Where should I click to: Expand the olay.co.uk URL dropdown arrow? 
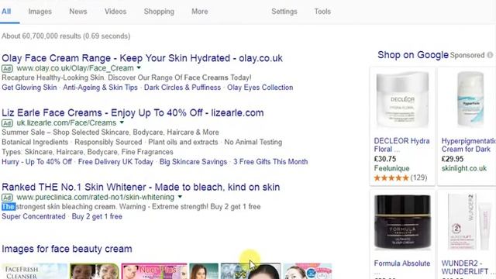(139, 68)
